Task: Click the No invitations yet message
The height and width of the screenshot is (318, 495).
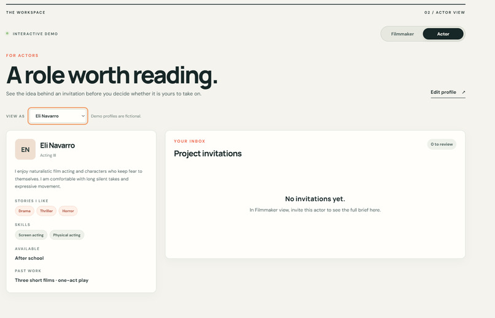Action: [315, 199]
